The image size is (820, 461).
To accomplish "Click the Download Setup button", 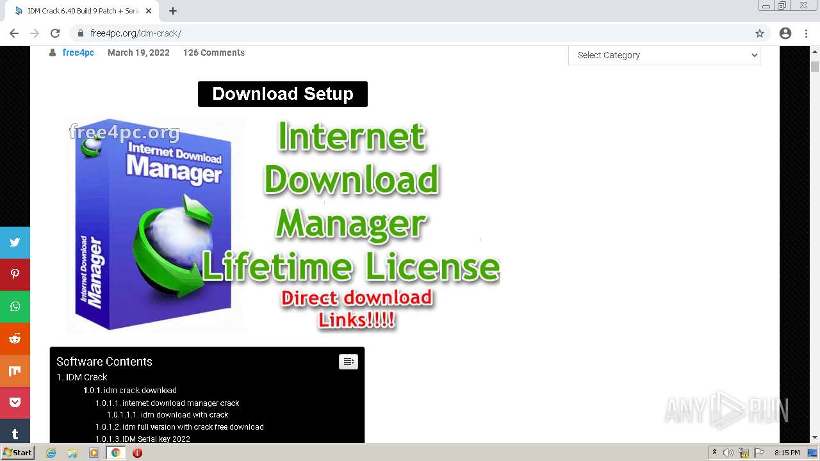I will [x=283, y=94].
